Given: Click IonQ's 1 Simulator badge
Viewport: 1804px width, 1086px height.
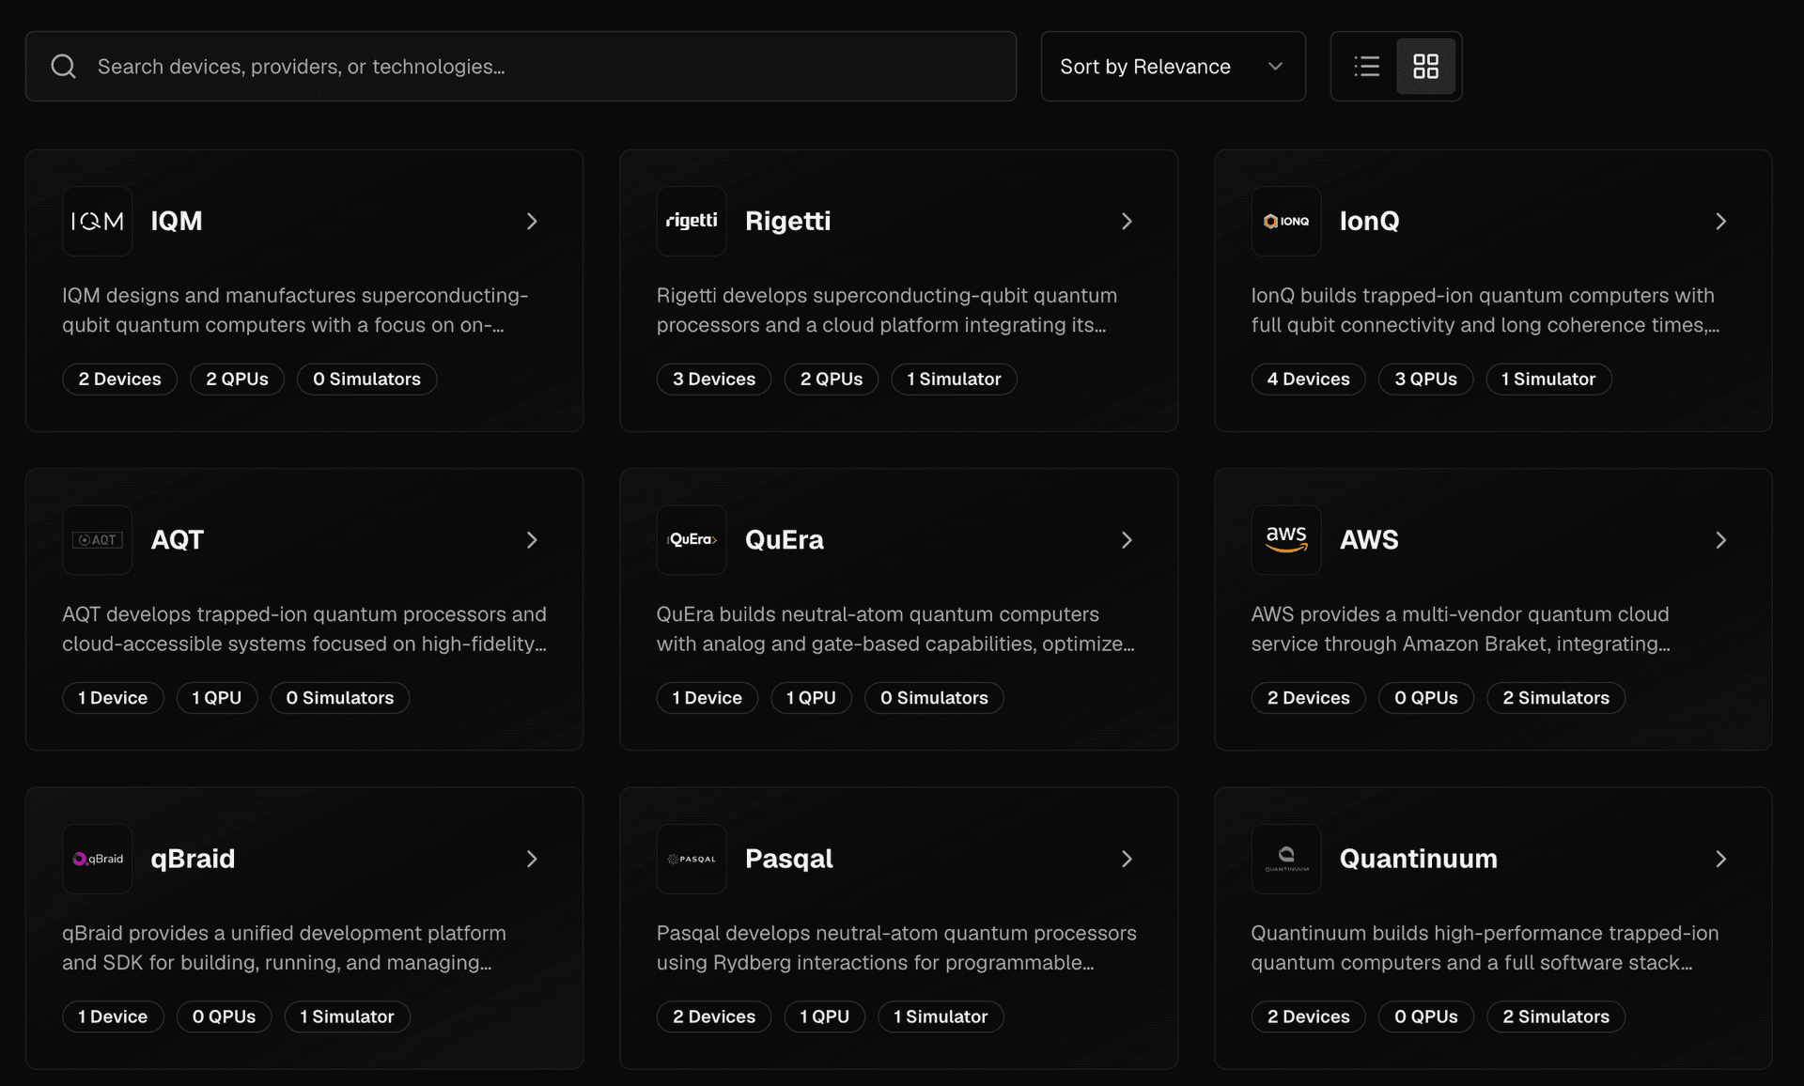Looking at the screenshot, I should [x=1547, y=380].
